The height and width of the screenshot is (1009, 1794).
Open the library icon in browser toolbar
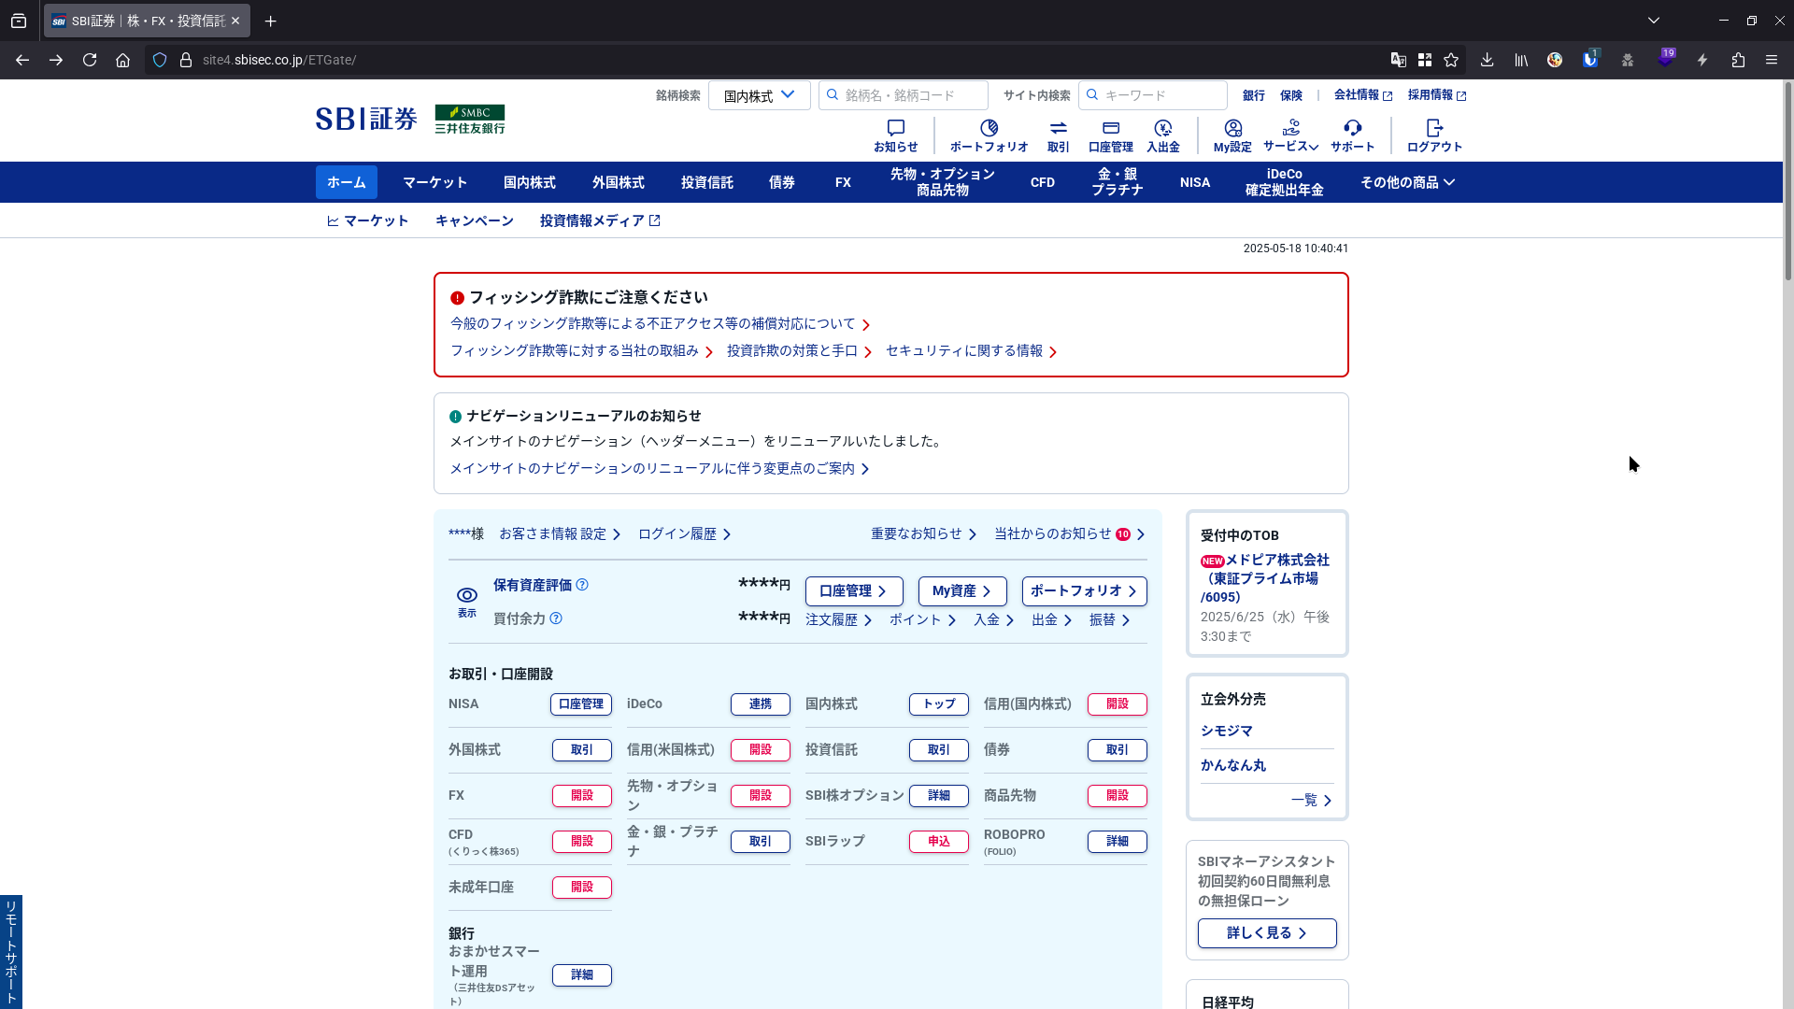coord(1521,60)
